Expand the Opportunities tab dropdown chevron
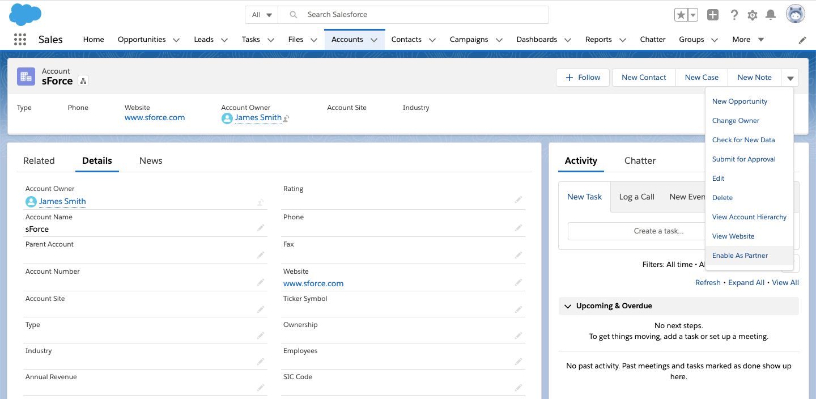The width and height of the screenshot is (816, 399). point(176,40)
